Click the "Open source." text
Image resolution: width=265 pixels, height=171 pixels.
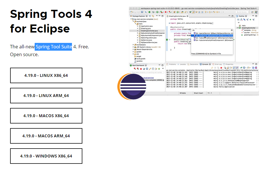pos(24,54)
